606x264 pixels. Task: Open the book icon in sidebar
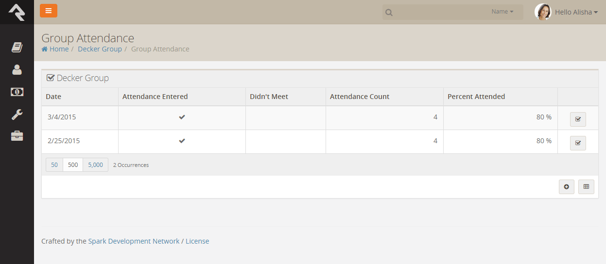coord(17,47)
